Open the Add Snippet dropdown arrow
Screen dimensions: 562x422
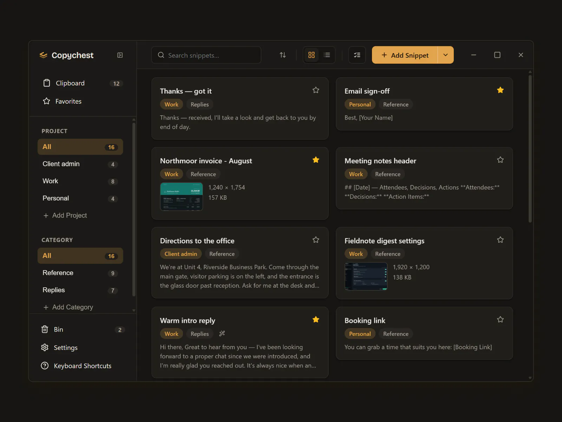click(446, 55)
